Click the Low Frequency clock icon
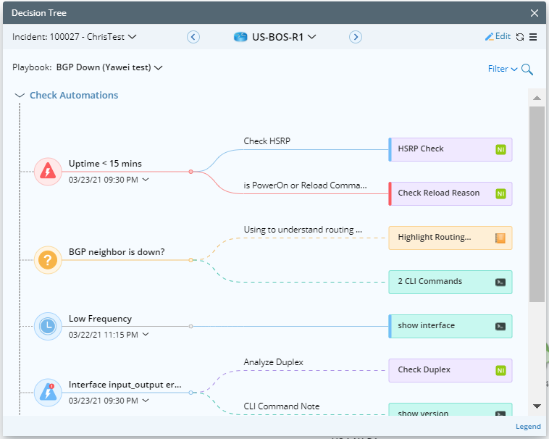549x439 pixels. pos(48,326)
